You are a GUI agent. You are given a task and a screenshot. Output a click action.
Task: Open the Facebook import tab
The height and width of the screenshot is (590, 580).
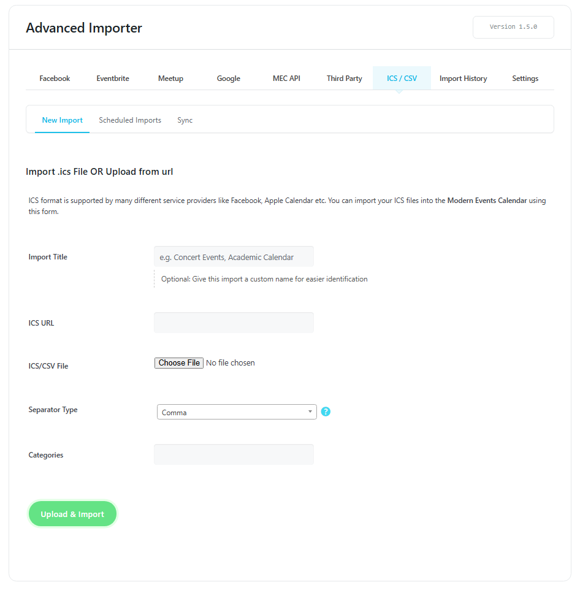point(55,79)
